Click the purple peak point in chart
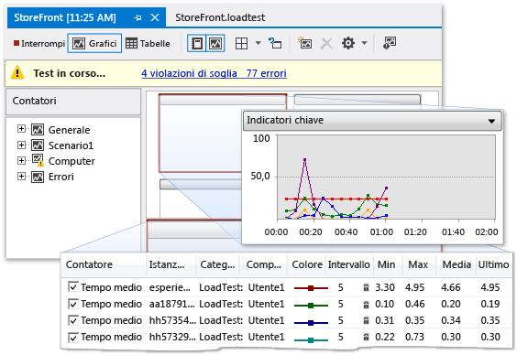This screenshot has height=355, width=517. point(304,159)
